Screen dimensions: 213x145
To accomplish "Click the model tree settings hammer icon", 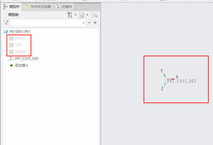I will point(70,15).
